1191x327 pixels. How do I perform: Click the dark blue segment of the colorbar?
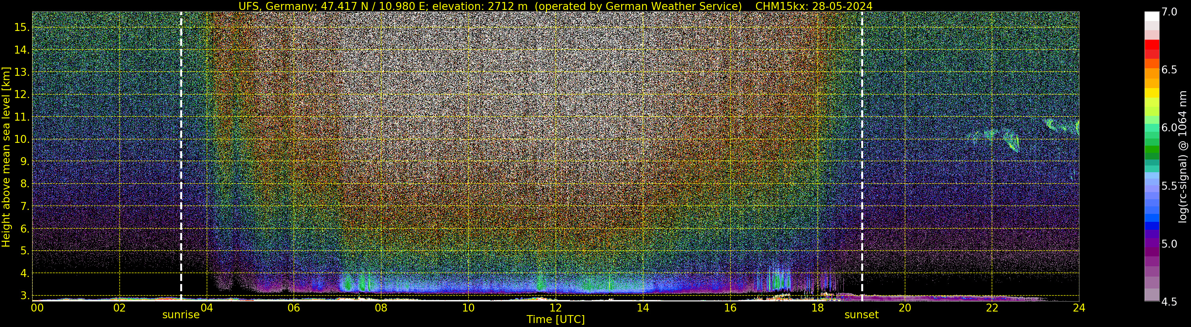coord(1152,226)
